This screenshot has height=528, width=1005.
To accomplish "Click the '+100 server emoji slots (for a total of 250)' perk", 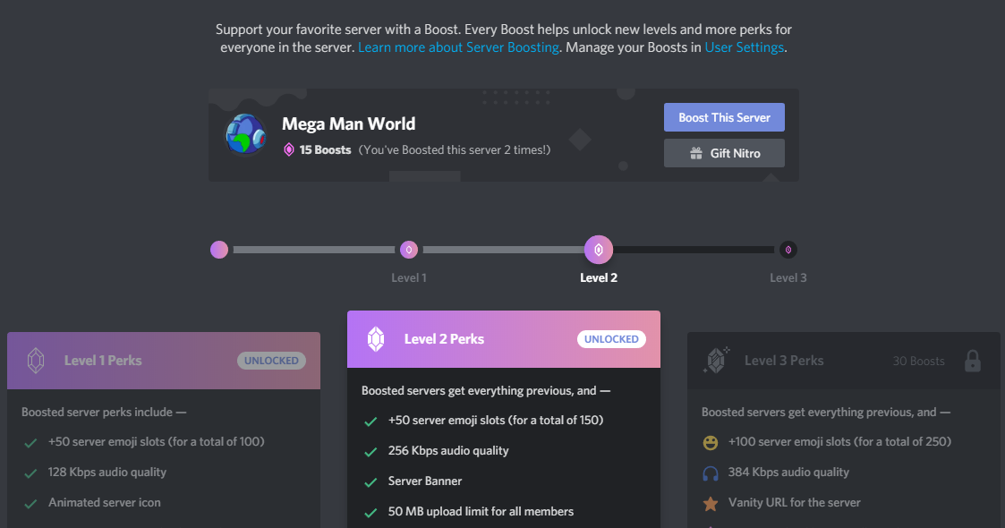I will (x=839, y=441).
